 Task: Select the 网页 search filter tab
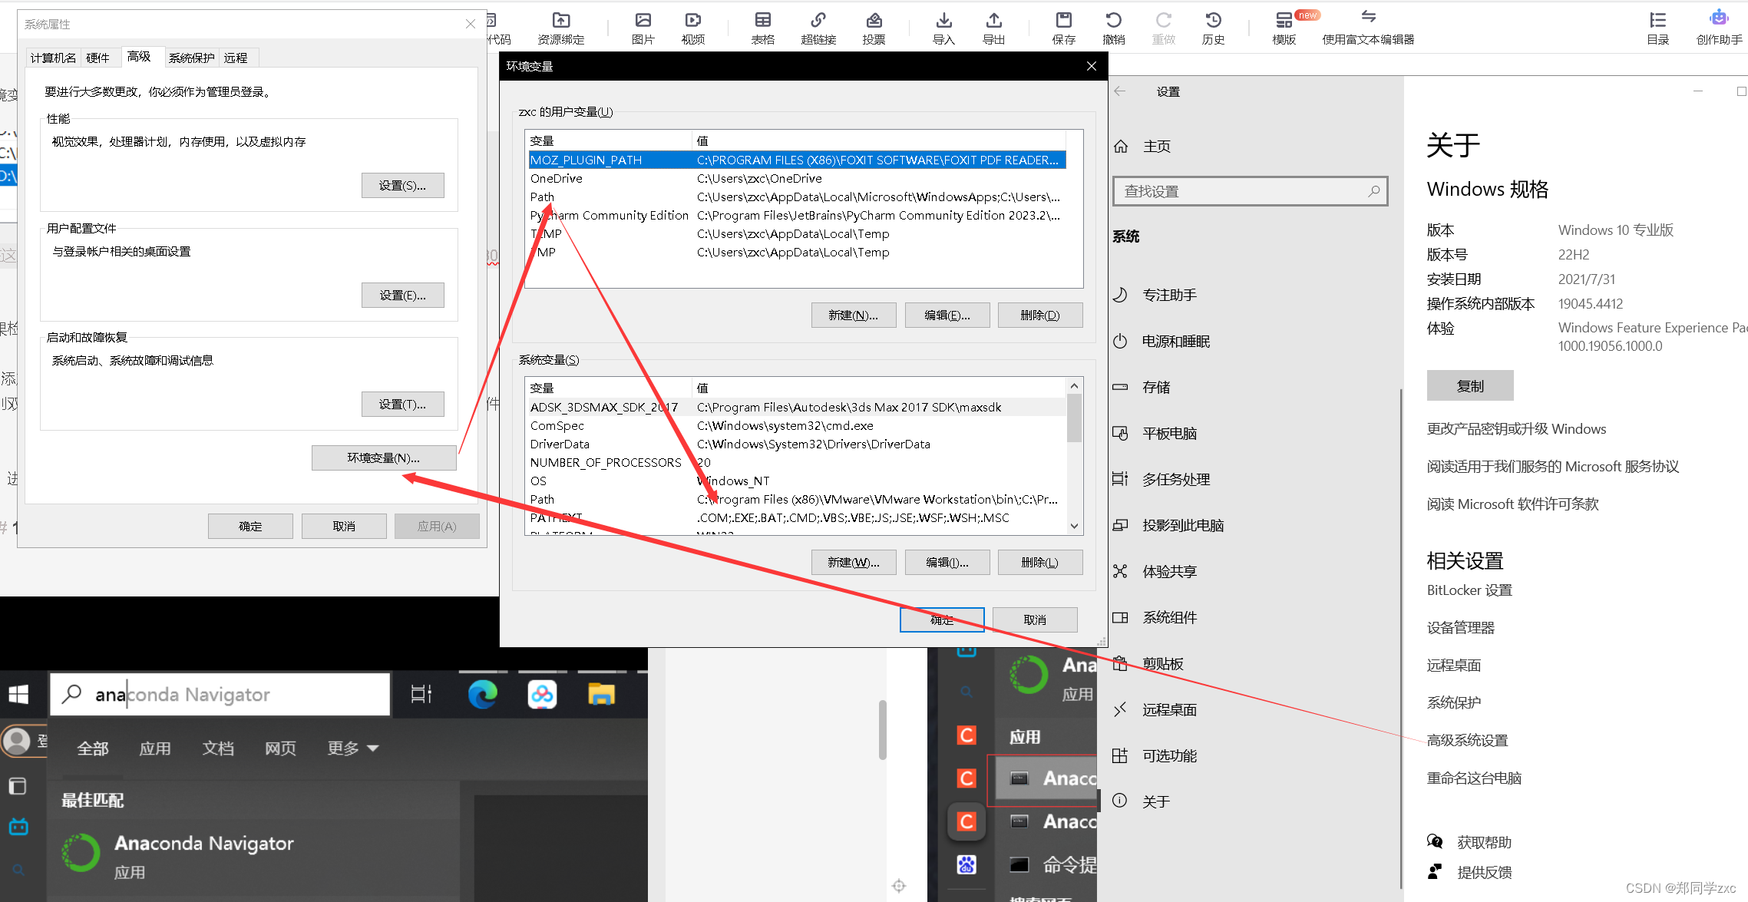pyautogui.click(x=280, y=748)
